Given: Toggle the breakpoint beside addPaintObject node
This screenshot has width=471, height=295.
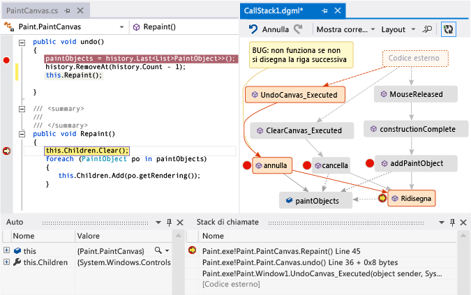Looking at the screenshot, I should point(370,164).
